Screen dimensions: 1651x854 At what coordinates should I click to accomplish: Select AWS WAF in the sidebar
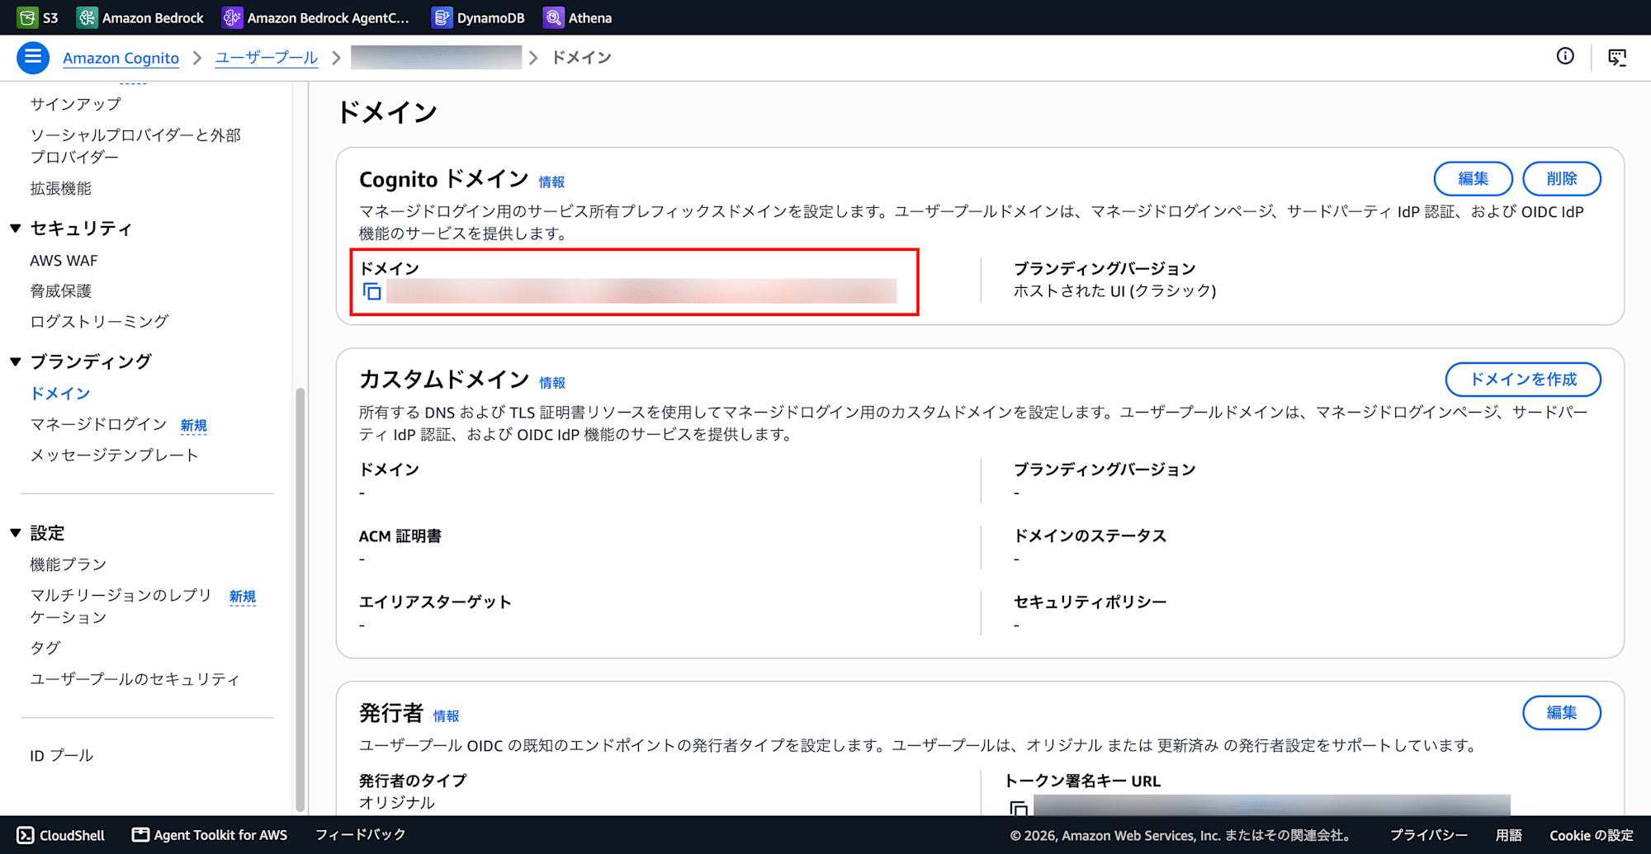pos(64,261)
